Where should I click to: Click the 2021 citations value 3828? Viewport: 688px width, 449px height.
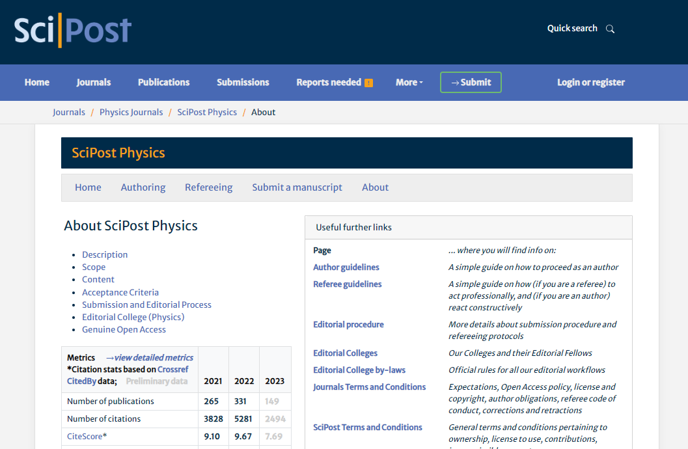pyautogui.click(x=213, y=419)
